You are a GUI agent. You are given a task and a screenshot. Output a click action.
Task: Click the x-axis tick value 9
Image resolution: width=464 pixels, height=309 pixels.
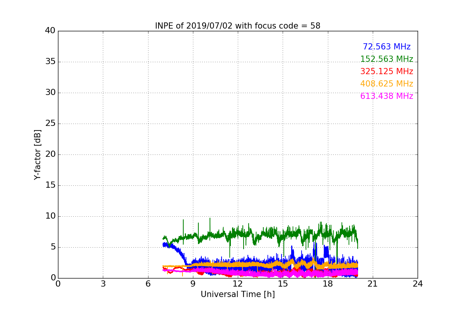[x=193, y=284]
